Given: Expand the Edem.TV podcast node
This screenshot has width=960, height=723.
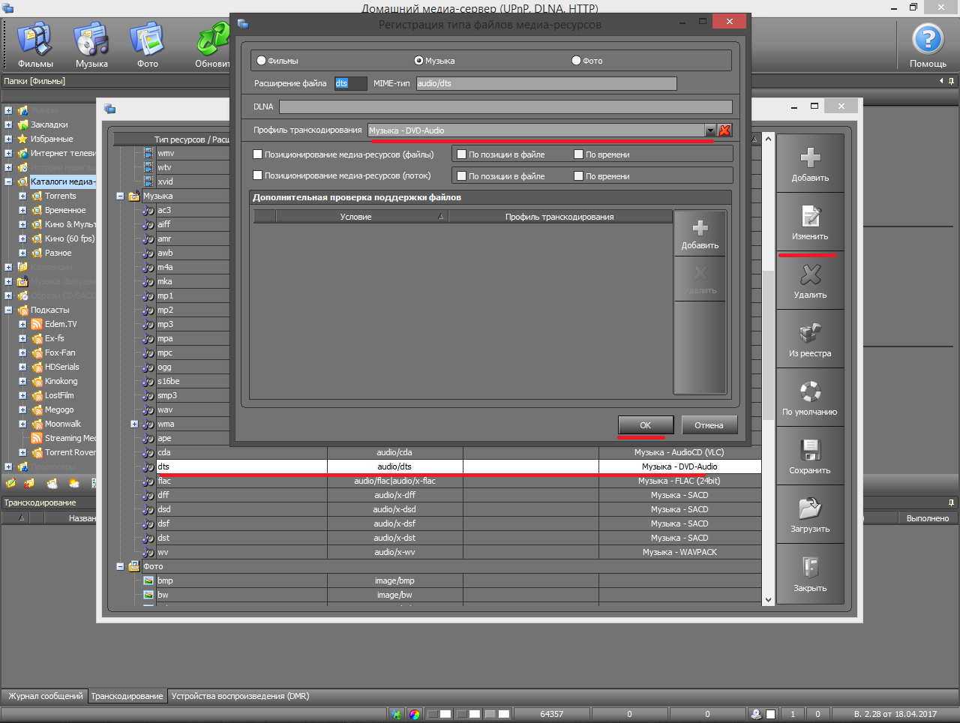Looking at the screenshot, I should (x=22, y=325).
